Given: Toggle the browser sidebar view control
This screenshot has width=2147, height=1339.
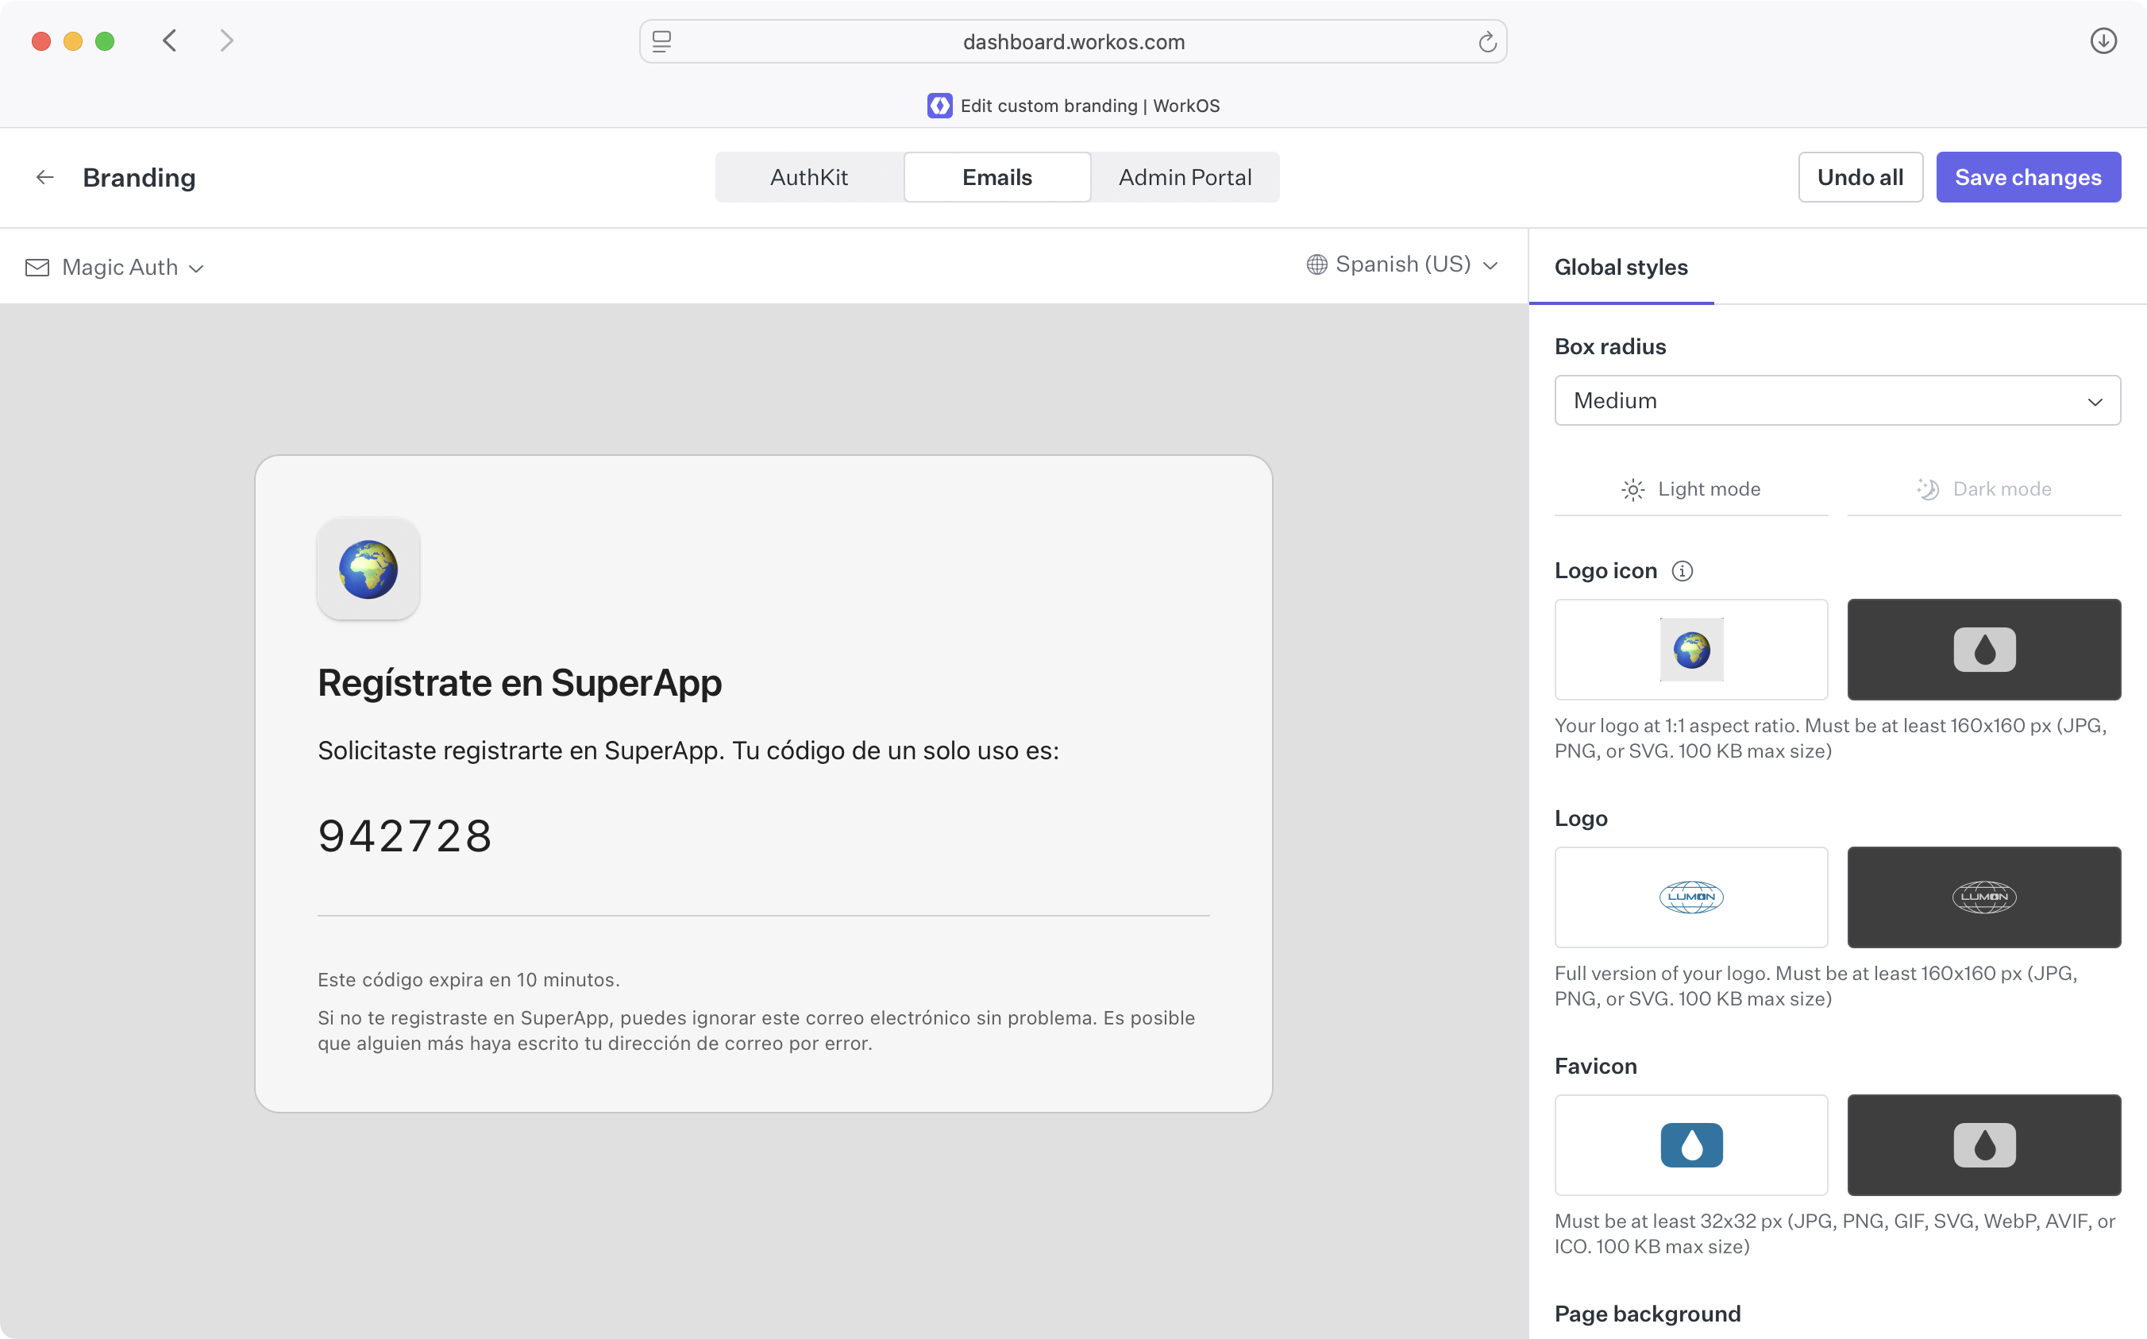Looking at the screenshot, I should 661,41.
